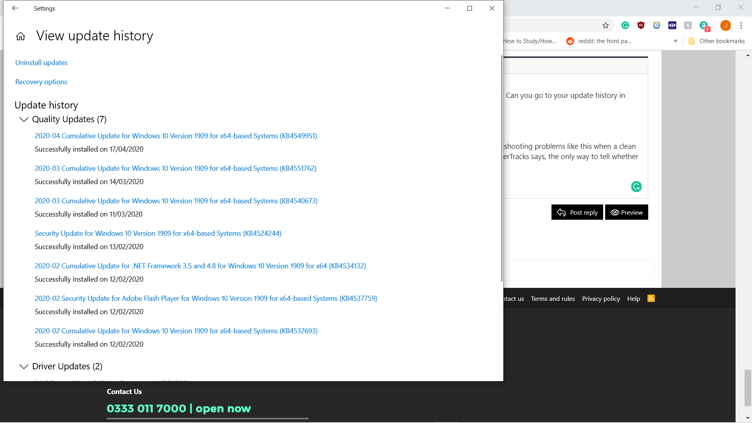Click 'Update history' heading

pyautogui.click(x=46, y=105)
